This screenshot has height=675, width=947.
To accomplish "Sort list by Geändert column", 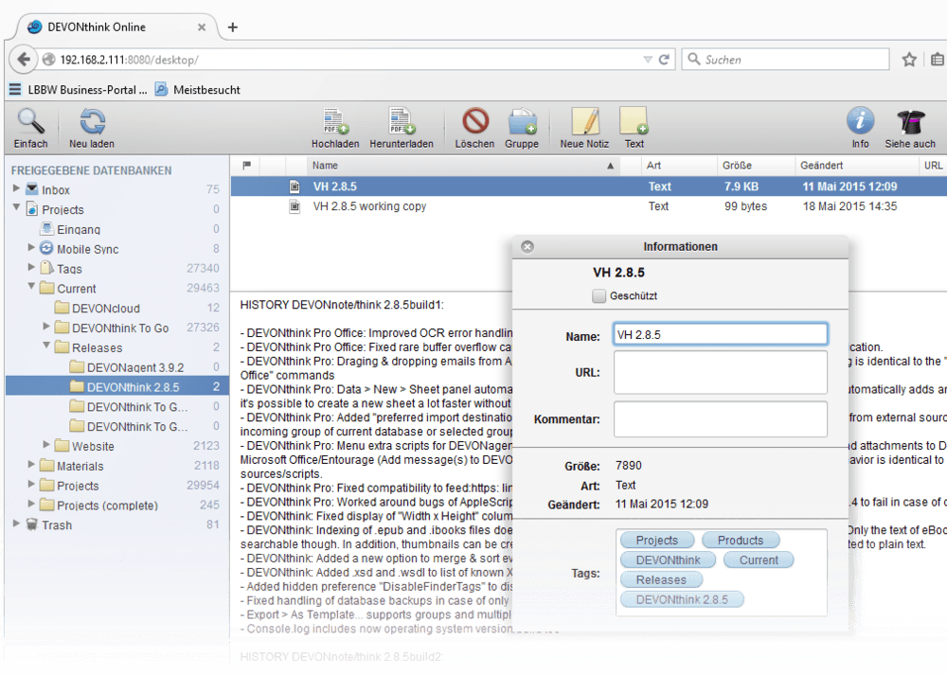I will 856,166.
